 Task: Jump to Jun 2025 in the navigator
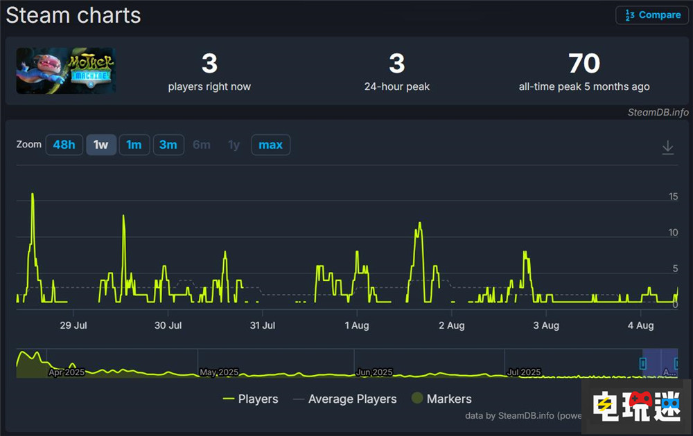(x=374, y=372)
